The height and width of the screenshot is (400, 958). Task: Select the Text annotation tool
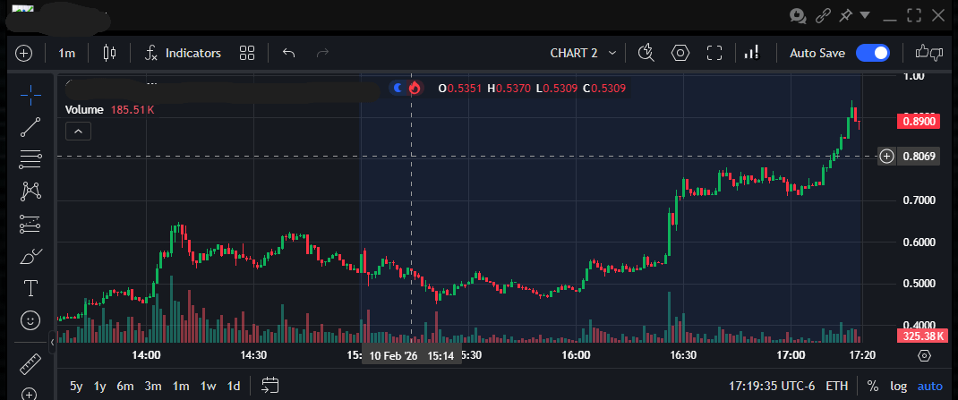point(30,288)
